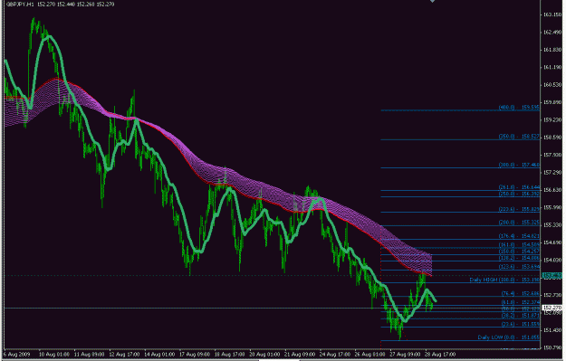The width and height of the screenshot is (566, 361).
Task: Click the 14 Aug 01:00 time axis label
Action: click(159, 355)
